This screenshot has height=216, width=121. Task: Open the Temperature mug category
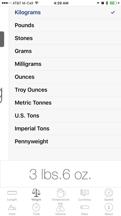point(61,195)
